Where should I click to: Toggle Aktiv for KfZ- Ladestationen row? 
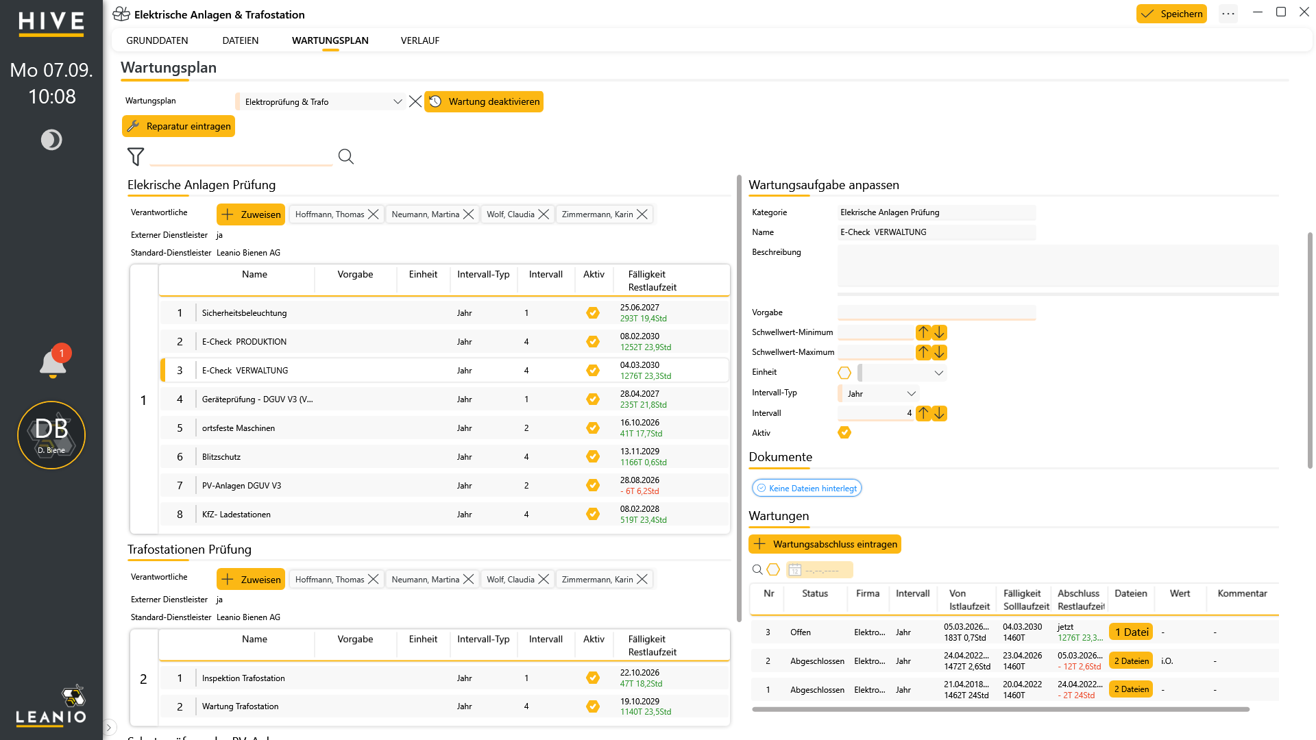click(x=593, y=514)
